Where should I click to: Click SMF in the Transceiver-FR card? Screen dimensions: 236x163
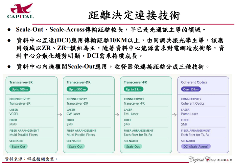coord(127,124)
